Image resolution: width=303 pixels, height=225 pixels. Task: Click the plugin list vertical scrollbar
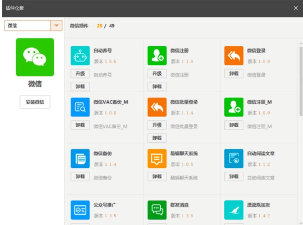point(301,81)
